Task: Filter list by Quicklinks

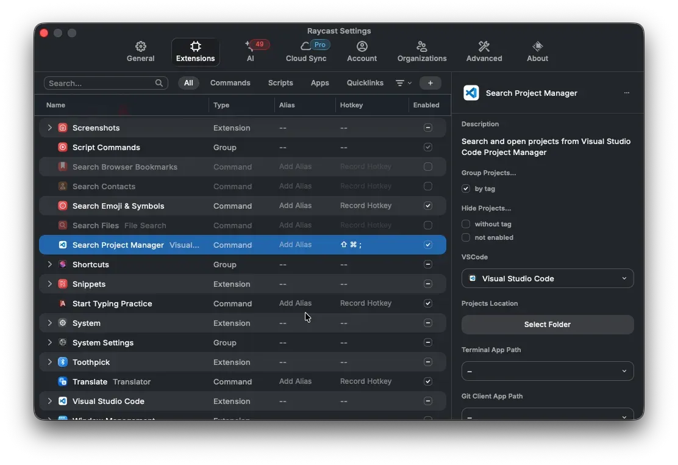Action: tap(365, 83)
